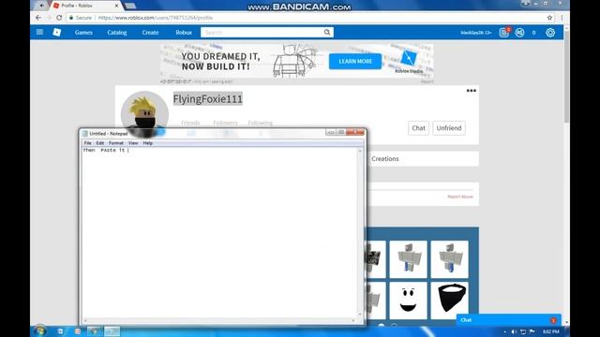Viewport: 600px width, 337px height.
Task: Click LEARN MORE ad button
Action: click(x=355, y=61)
